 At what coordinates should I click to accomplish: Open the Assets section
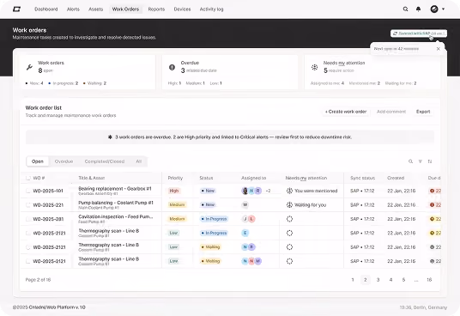tap(95, 9)
